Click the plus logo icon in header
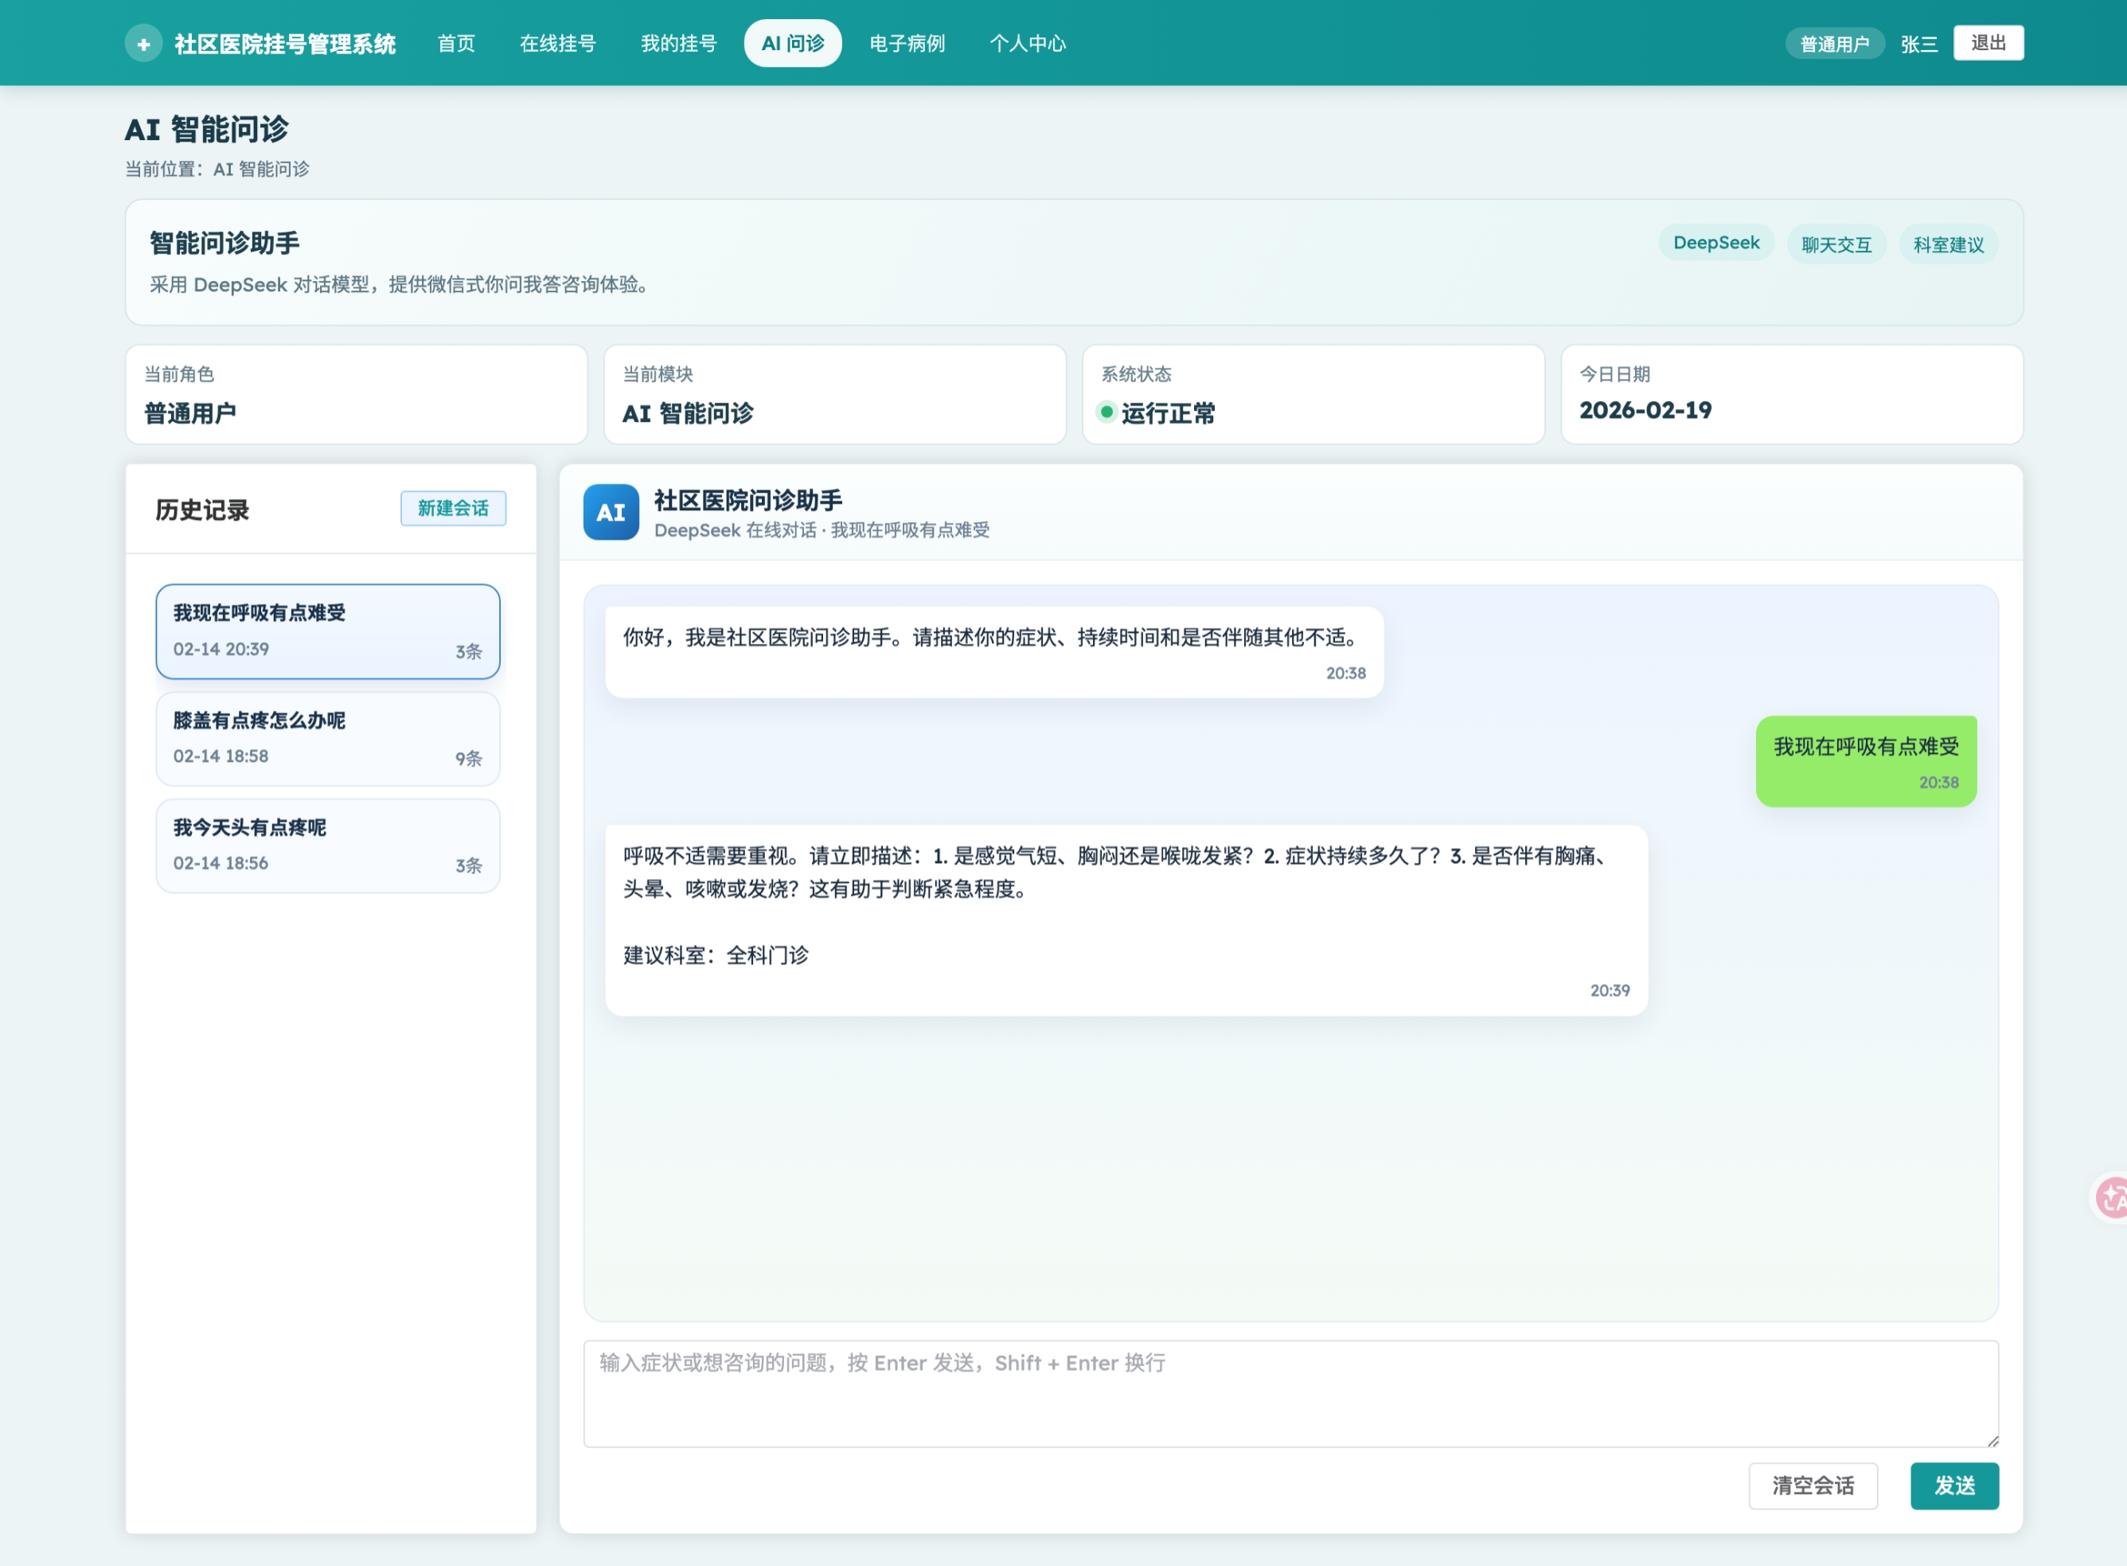Image resolution: width=2127 pixels, height=1566 pixels. tap(143, 44)
